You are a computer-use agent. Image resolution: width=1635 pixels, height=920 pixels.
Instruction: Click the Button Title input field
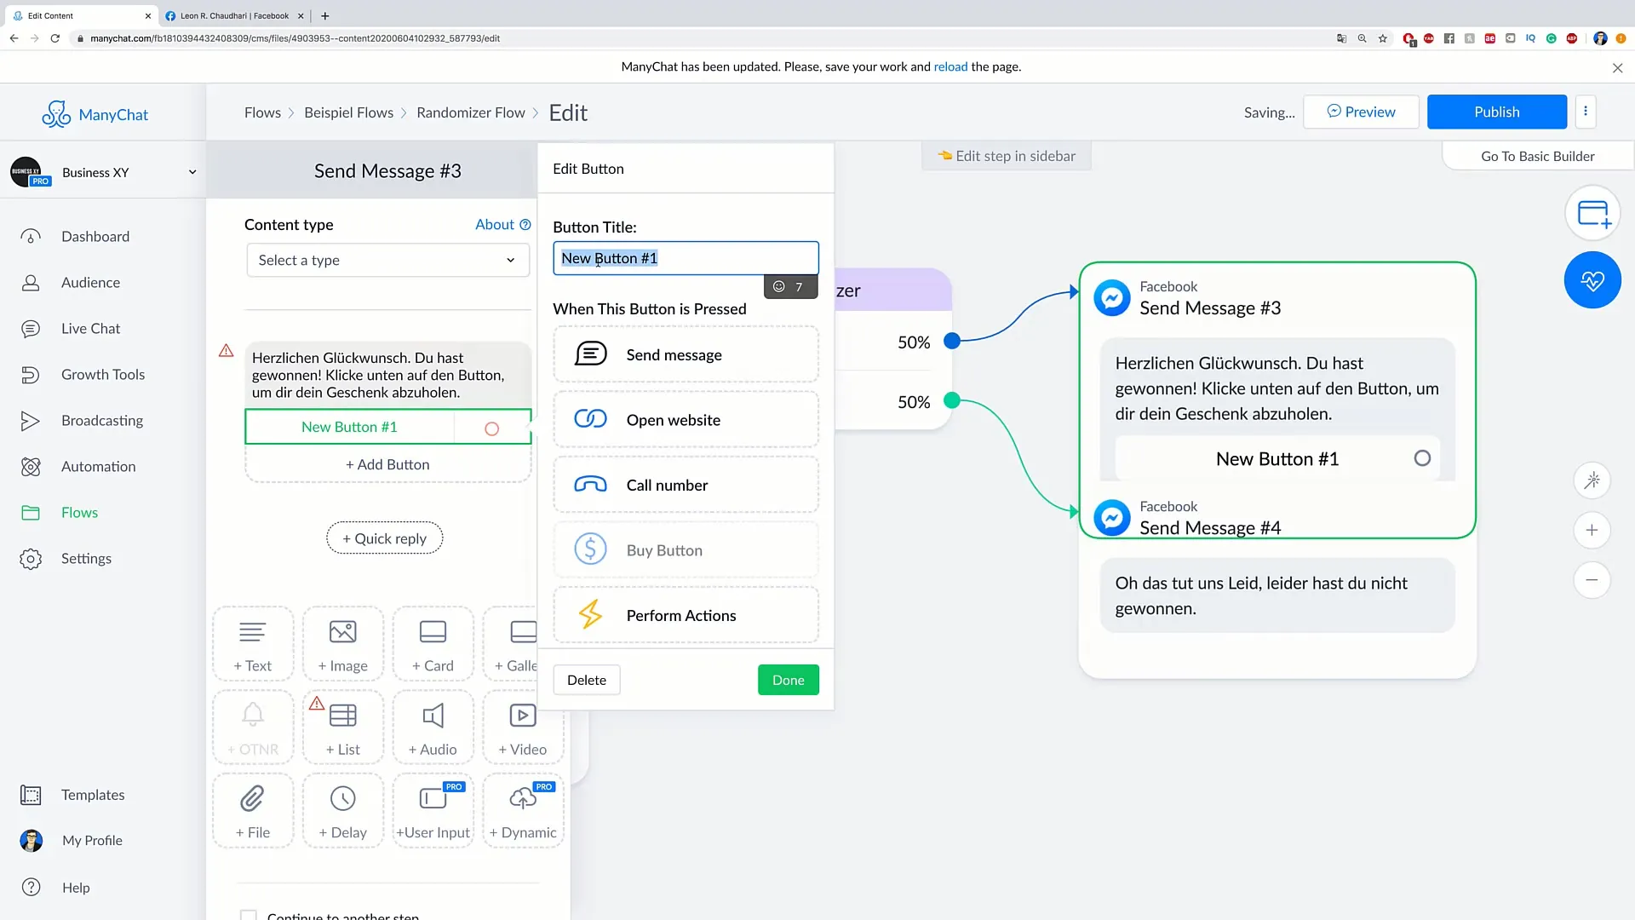[686, 257]
